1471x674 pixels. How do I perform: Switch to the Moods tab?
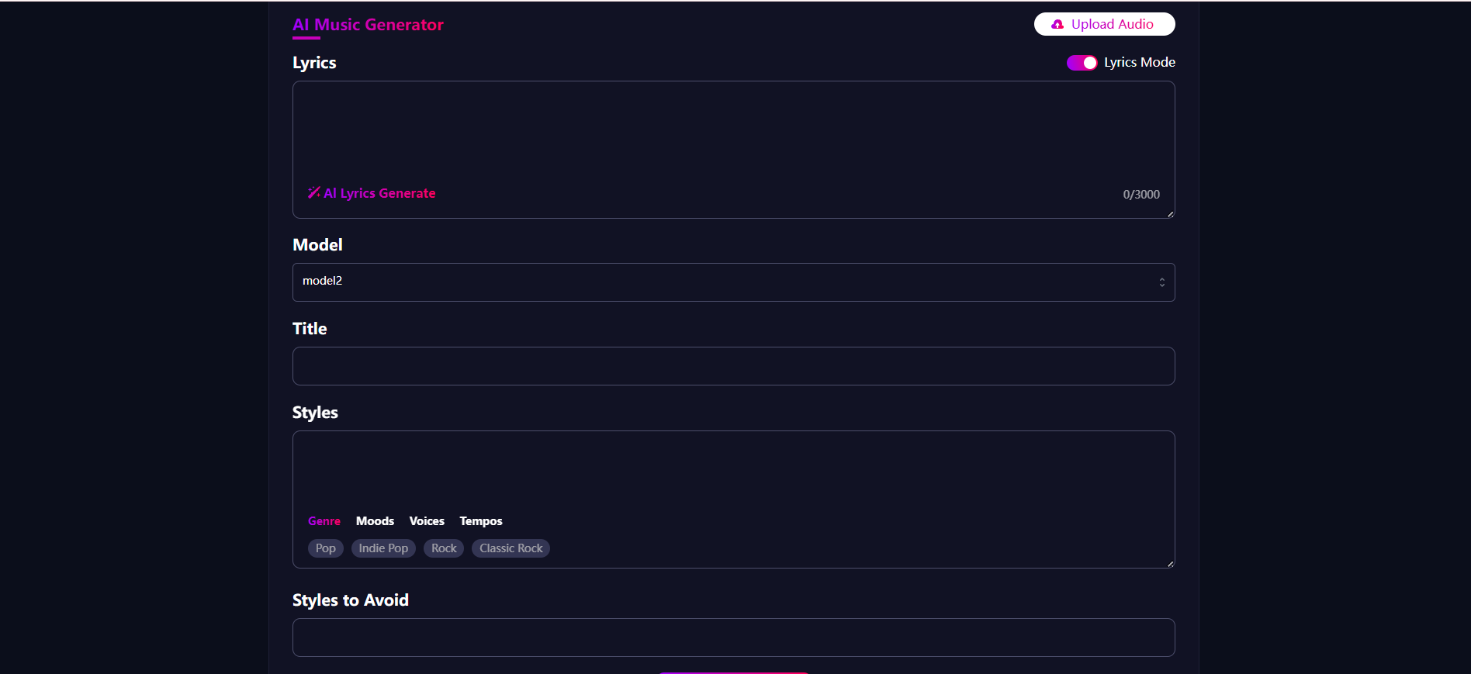point(375,521)
